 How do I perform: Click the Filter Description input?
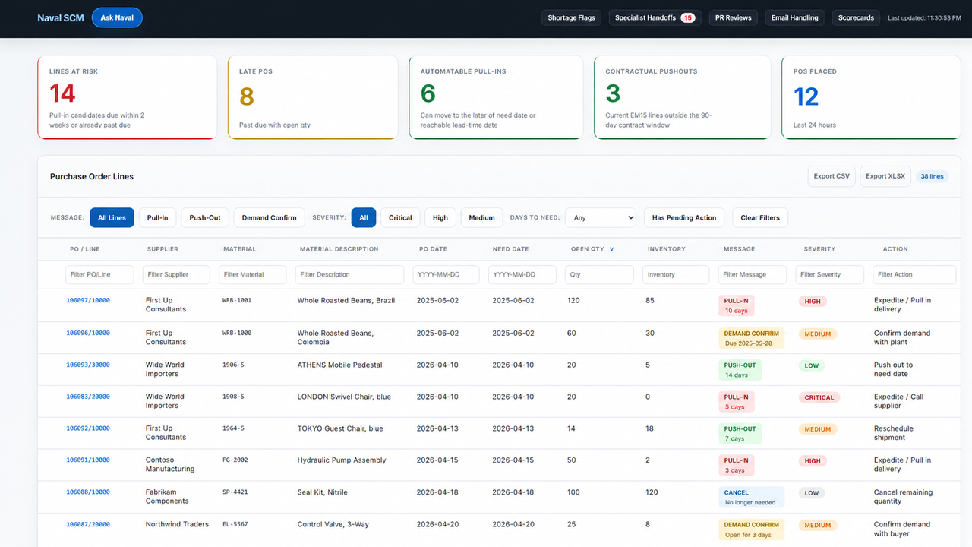tap(349, 274)
